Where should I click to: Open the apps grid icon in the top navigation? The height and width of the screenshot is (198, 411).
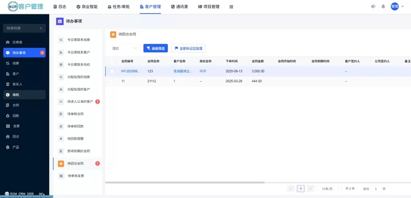click(231, 7)
